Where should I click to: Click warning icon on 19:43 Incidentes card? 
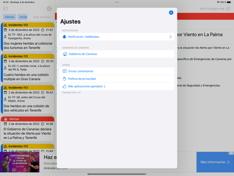pyautogui.click(x=6, y=88)
